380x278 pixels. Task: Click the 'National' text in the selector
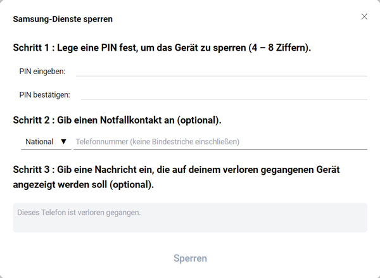40,142
